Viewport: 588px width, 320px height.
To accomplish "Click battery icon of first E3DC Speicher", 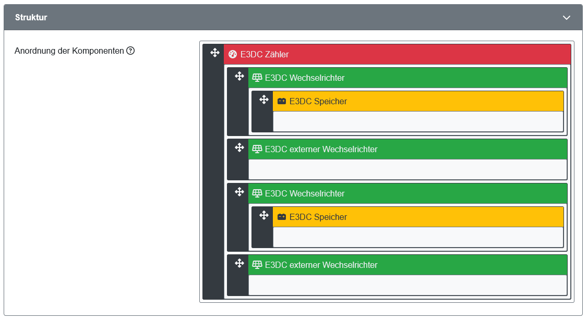I will click(x=282, y=101).
